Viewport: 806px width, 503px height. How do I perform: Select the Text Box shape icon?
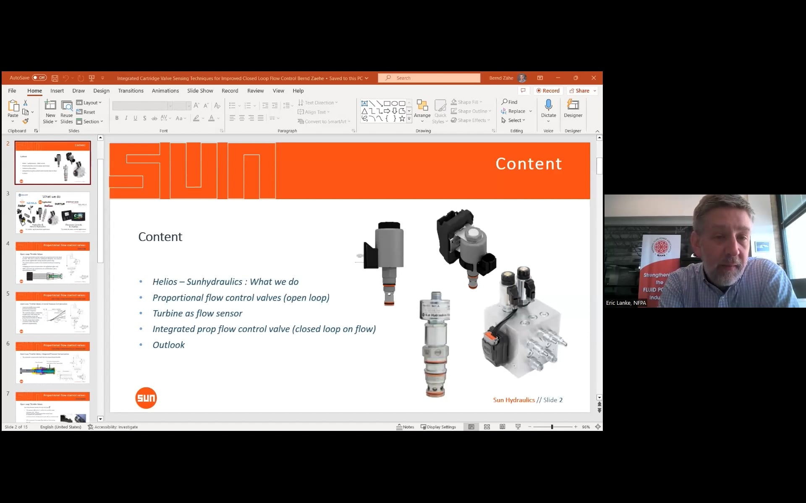tap(364, 103)
